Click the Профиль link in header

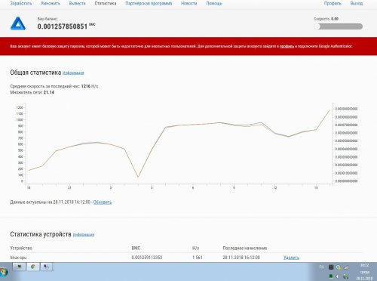tap(333, 4)
